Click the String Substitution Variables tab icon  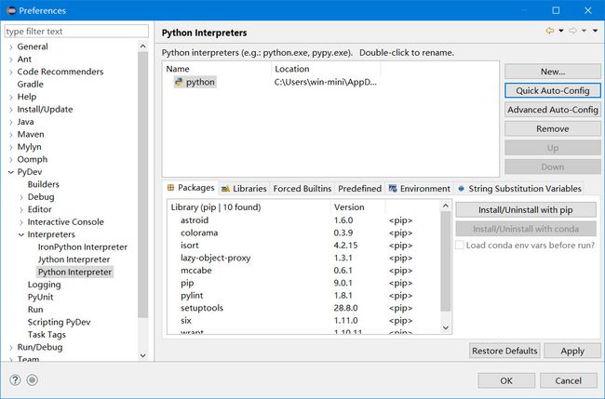pyautogui.click(x=461, y=189)
